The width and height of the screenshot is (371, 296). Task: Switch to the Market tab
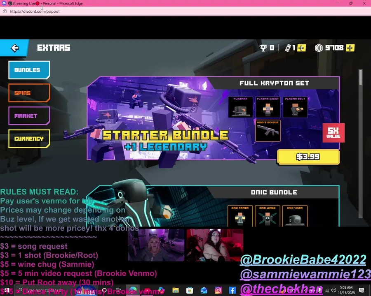tap(29, 116)
